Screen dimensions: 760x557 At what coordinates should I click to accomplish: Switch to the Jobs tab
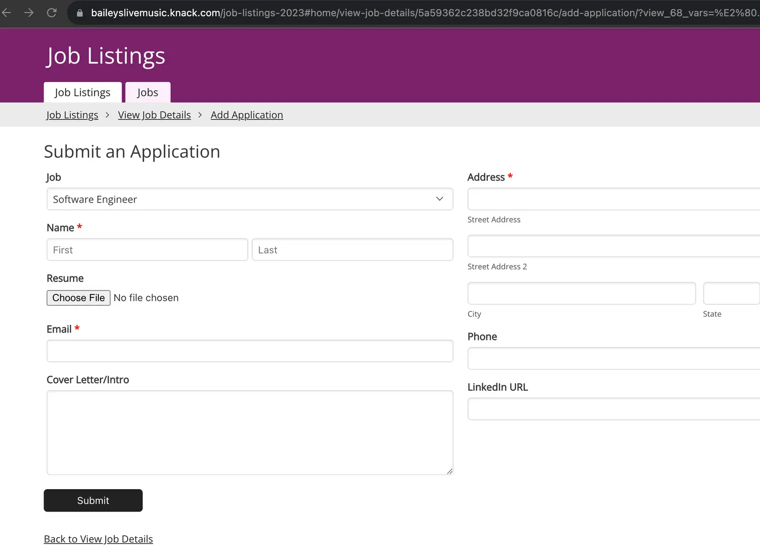point(147,92)
